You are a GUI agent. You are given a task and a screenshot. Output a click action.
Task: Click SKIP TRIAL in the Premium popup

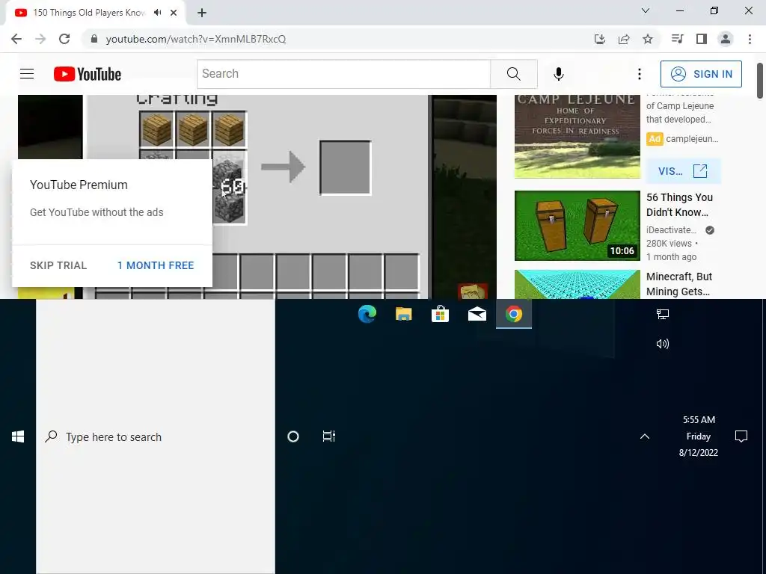(x=58, y=265)
